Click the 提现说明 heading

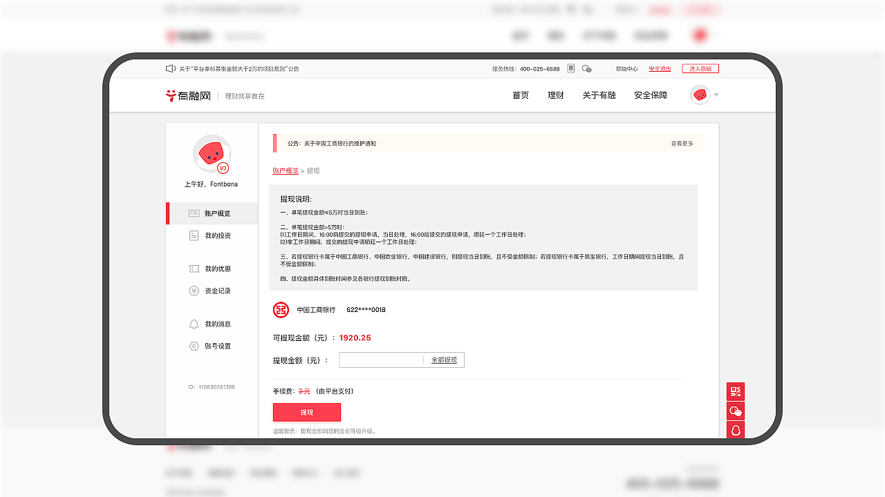click(x=296, y=199)
